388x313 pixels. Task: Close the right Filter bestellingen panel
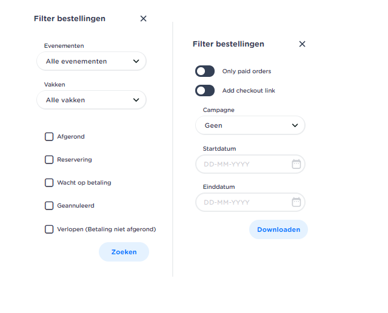[x=302, y=44]
